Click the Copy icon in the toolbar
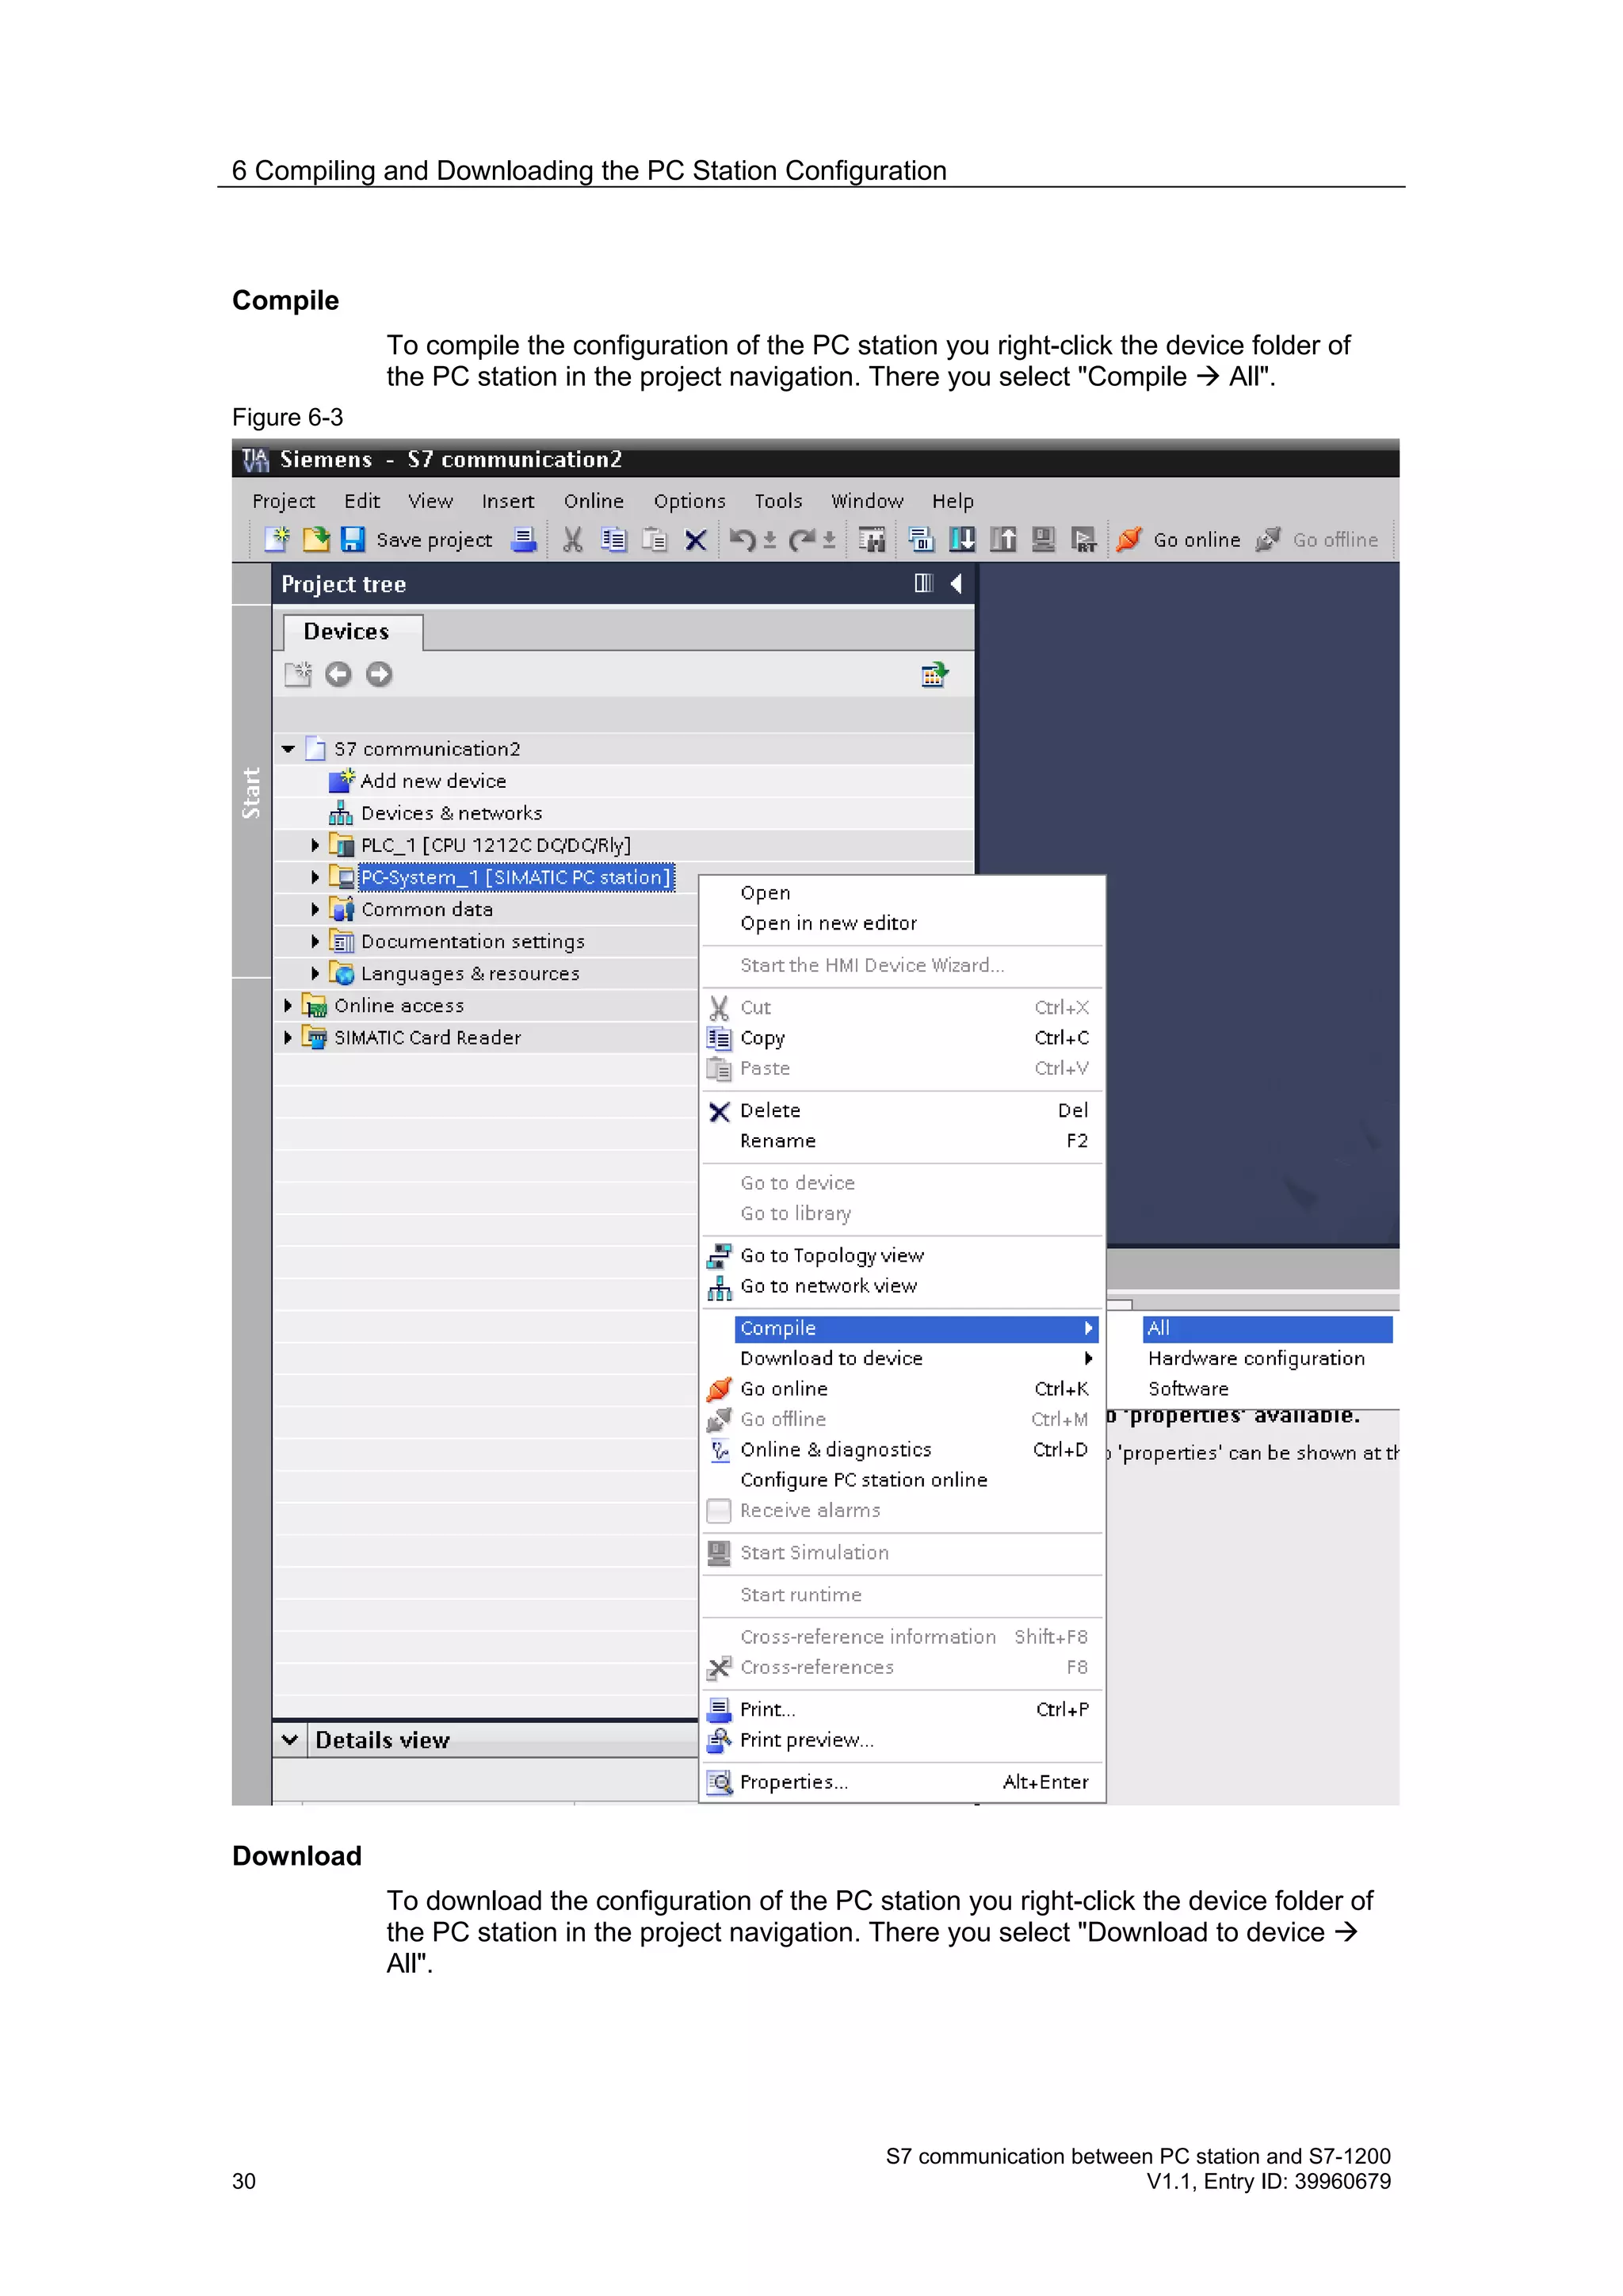Viewport: 1623px width, 2296px height. click(x=613, y=540)
